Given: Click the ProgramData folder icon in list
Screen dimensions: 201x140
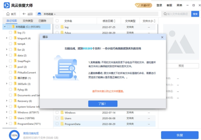Looking at the screenshot, I should tap(62, 124).
